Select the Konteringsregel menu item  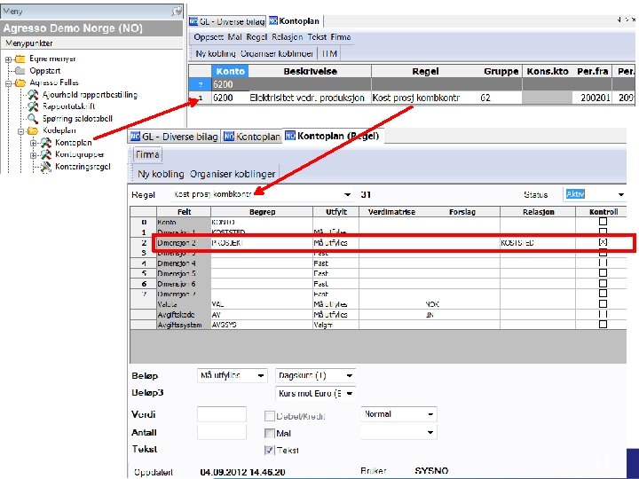click(83, 167)
